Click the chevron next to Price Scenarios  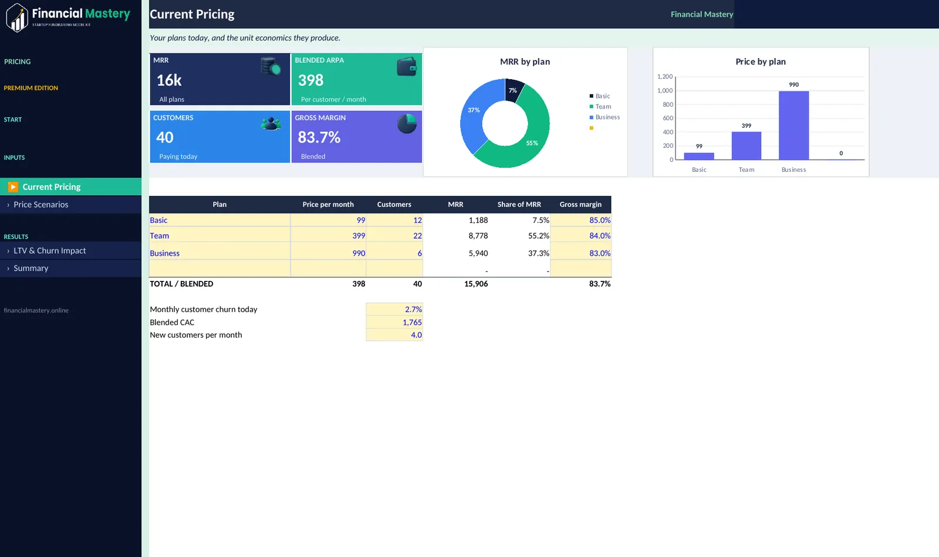[8, 205]
